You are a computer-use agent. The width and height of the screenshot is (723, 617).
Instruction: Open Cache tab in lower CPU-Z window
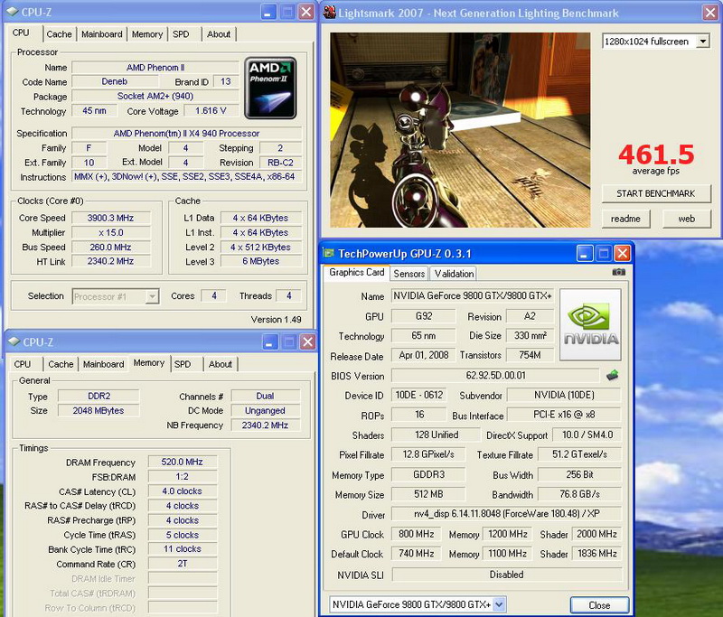tap(61, 364)
